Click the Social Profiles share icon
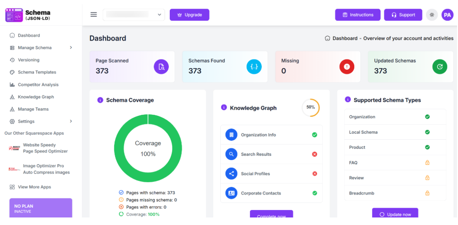The width and height of the screenshot is (458, 225). tap(231, 174)
